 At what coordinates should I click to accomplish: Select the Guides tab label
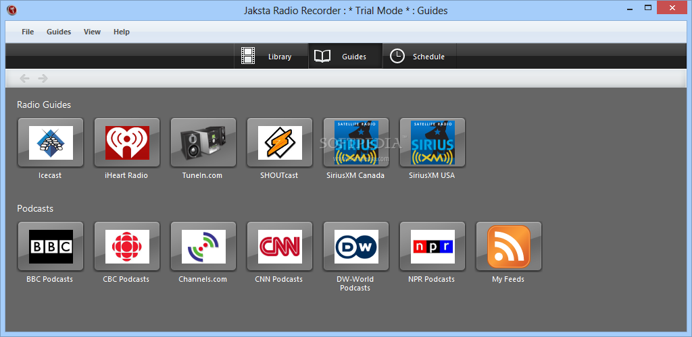(x=354, y=57)
